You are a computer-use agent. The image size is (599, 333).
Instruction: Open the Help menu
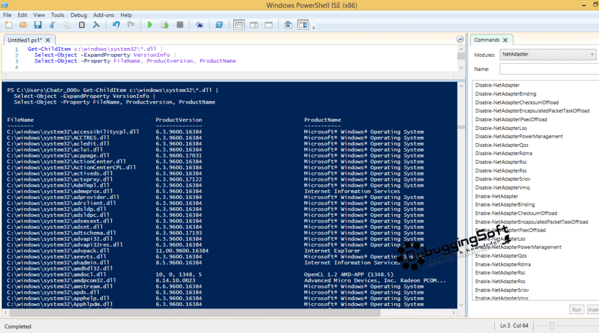click(x=126, y=15)
